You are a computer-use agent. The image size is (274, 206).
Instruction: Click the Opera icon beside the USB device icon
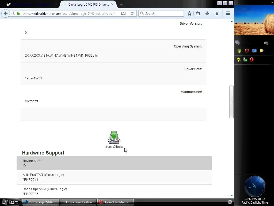coord(252,60)
